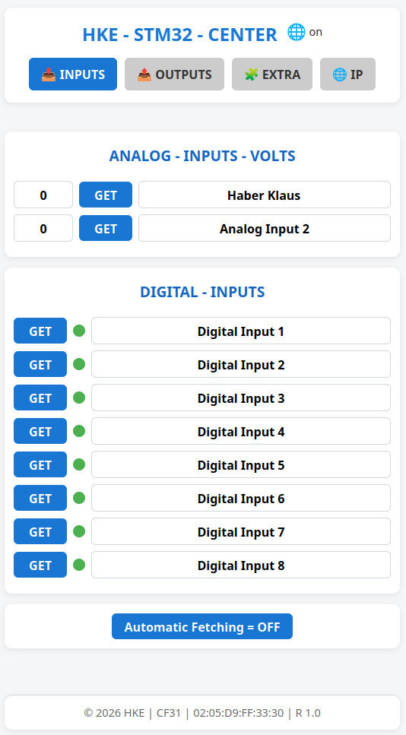The height and width of the screenshot is (735, 406).
Task: Open the EXTRA tab
Action: pyautogui.click(x=272, y=74)
